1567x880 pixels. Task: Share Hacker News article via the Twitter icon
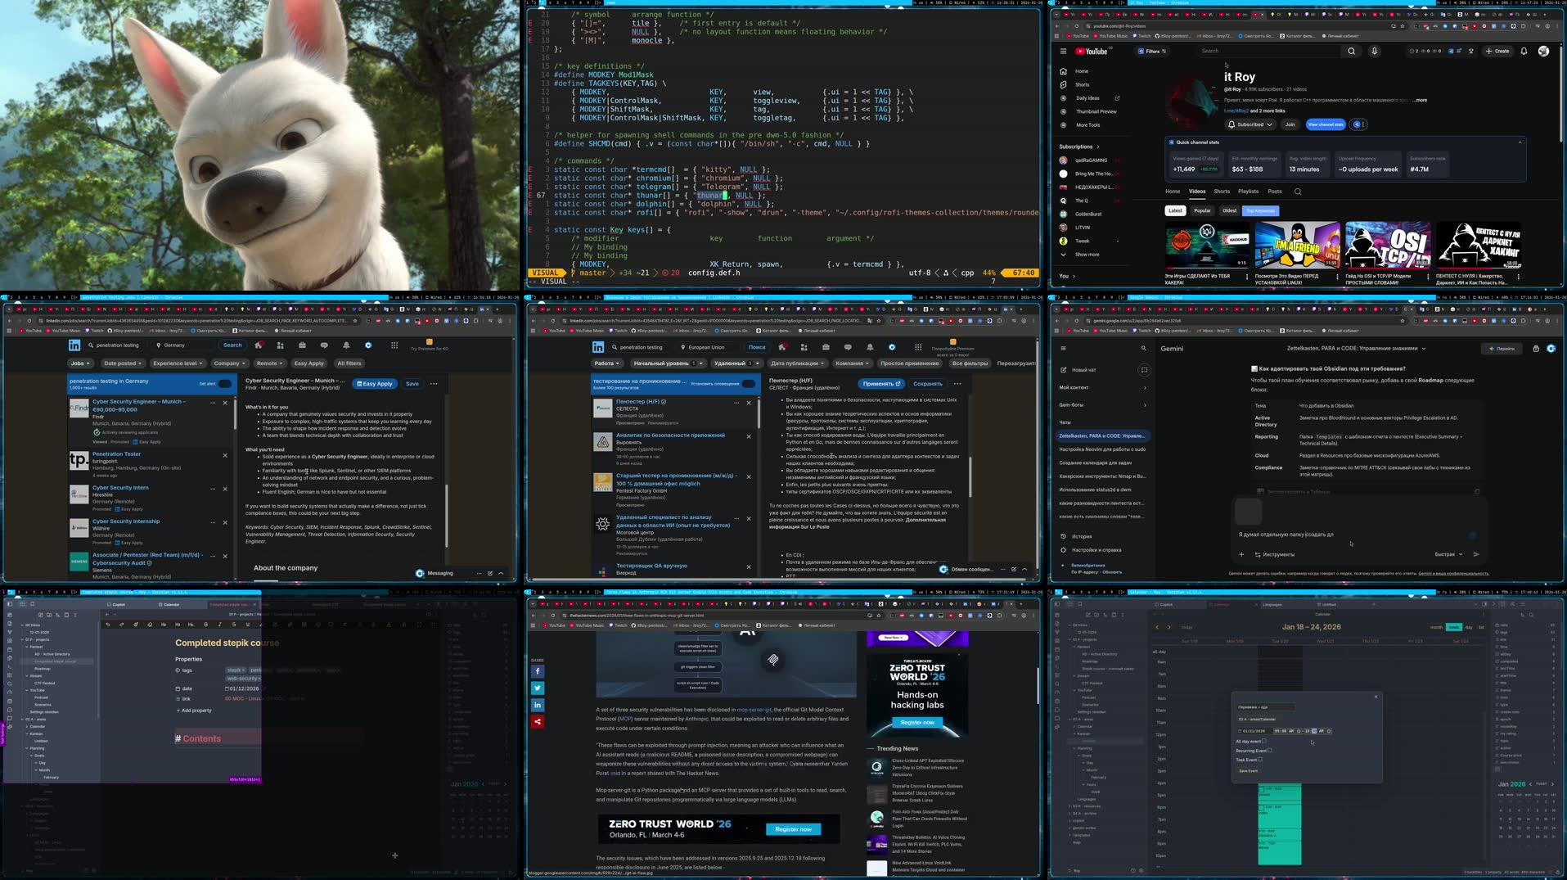pos(538,688)
